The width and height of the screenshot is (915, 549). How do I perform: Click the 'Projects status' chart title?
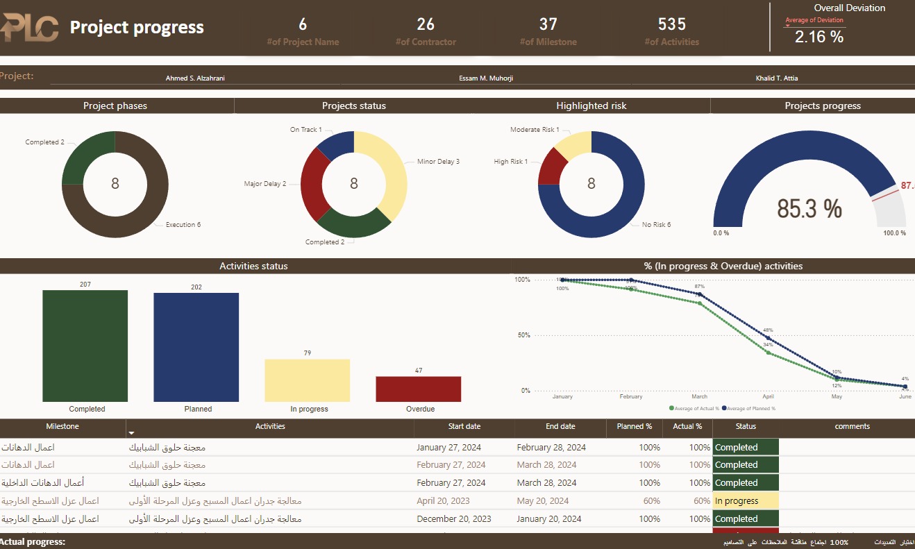354,105
